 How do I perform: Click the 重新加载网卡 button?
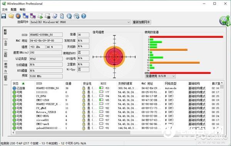point(141,22)
